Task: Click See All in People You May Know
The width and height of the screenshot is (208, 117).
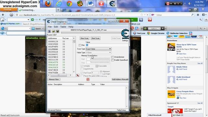Action: 200,63
